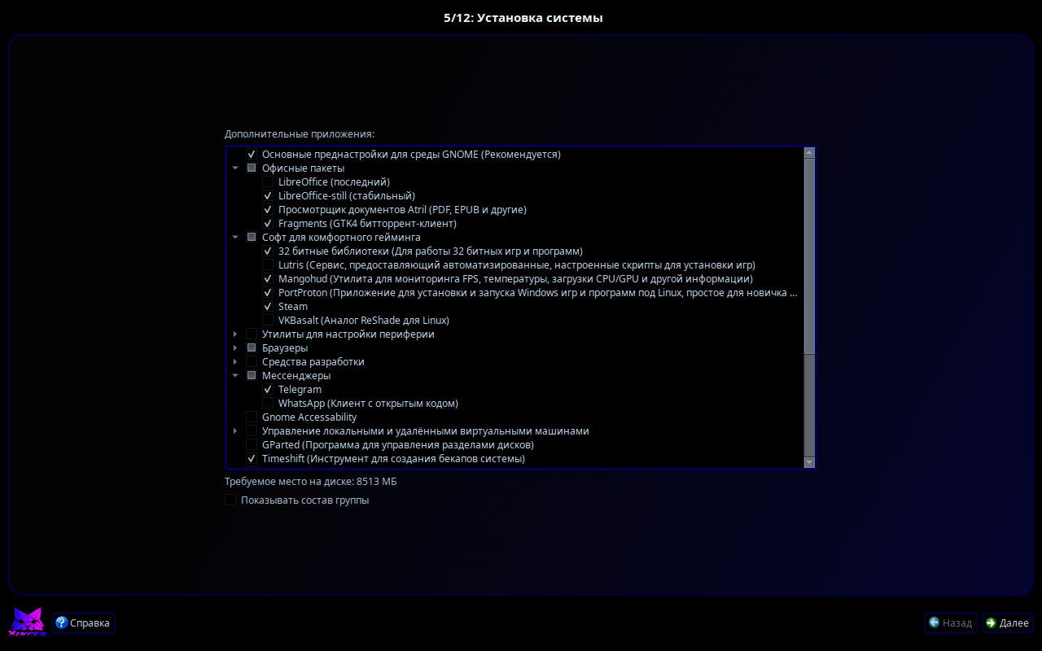Select the 'Mangohud' row description text
This screenshot has height=651, width=1042.
point(515,279)
